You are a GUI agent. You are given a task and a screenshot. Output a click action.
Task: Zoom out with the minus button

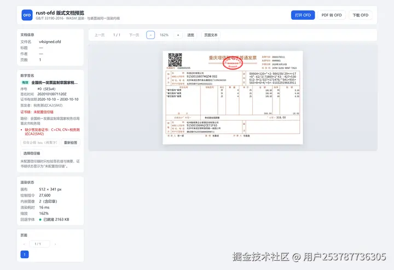(150, 35)
